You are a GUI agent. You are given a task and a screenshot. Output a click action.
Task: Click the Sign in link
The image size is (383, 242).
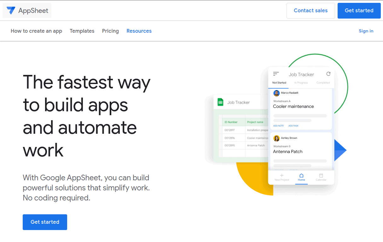[366, 31]
